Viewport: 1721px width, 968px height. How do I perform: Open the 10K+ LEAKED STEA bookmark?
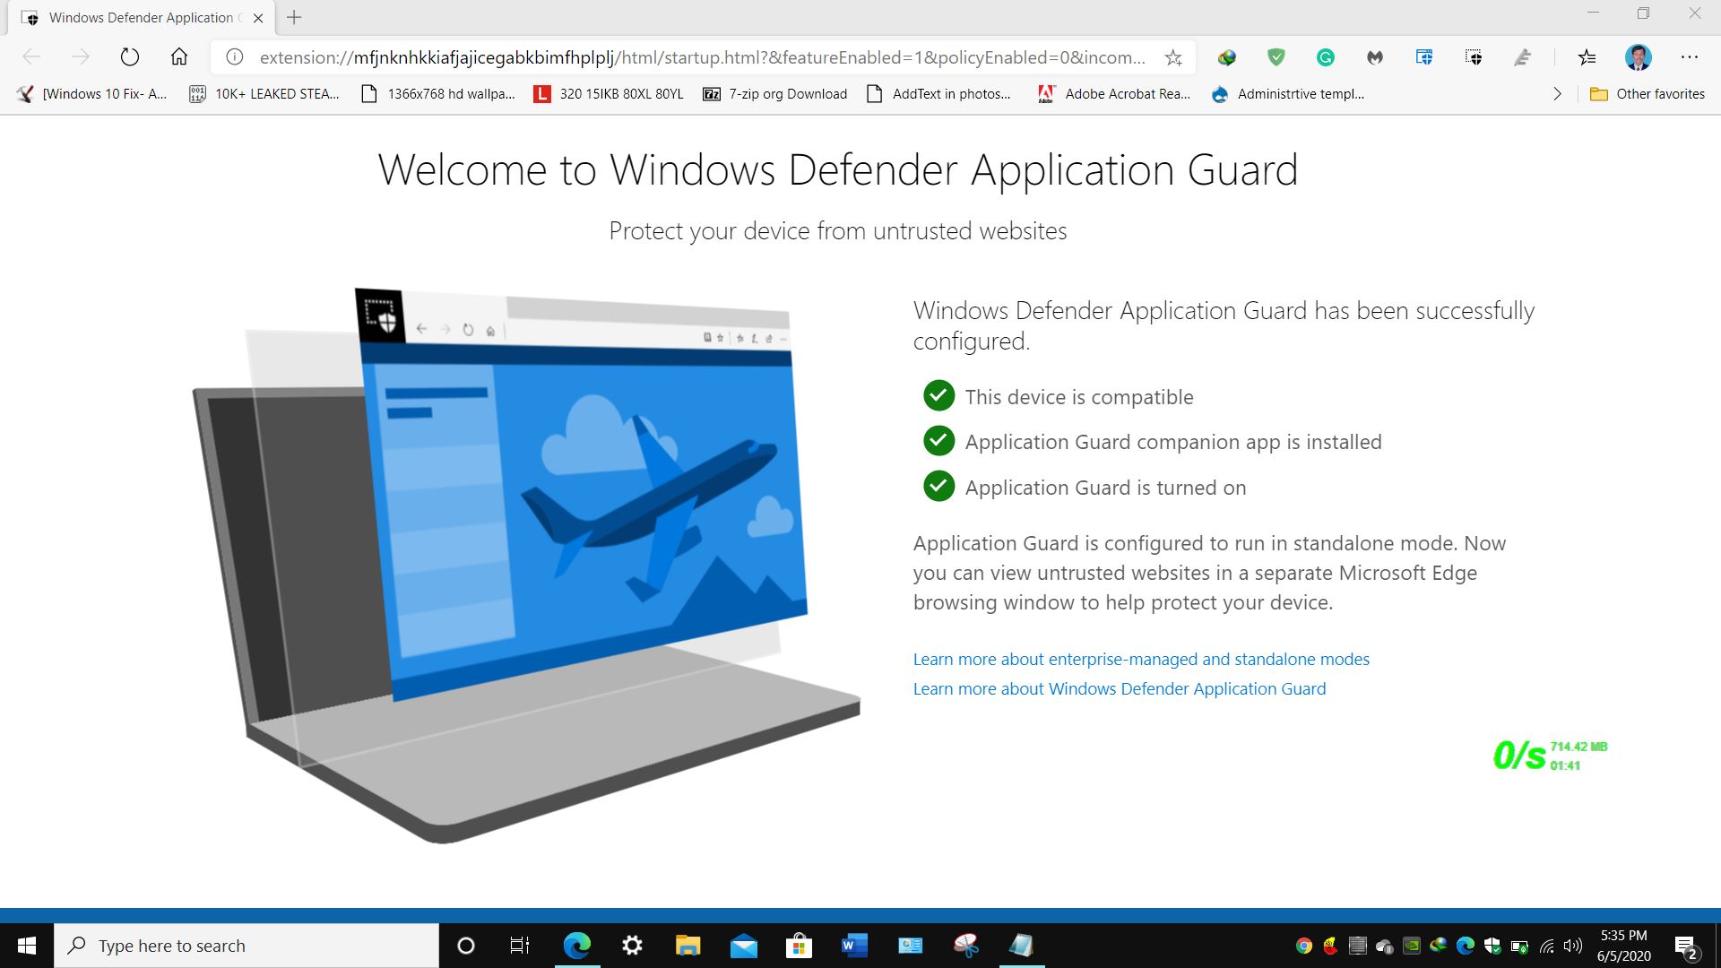coord(264,94)
